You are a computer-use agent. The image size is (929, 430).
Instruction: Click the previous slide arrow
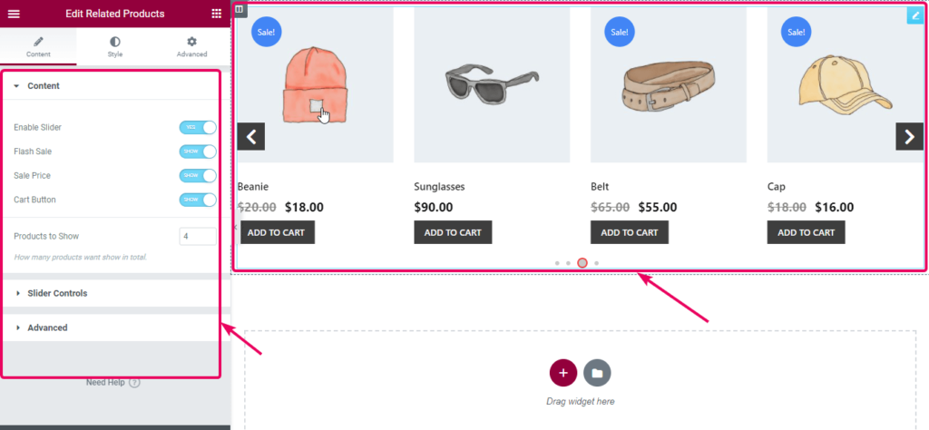(x=251, y=136)
